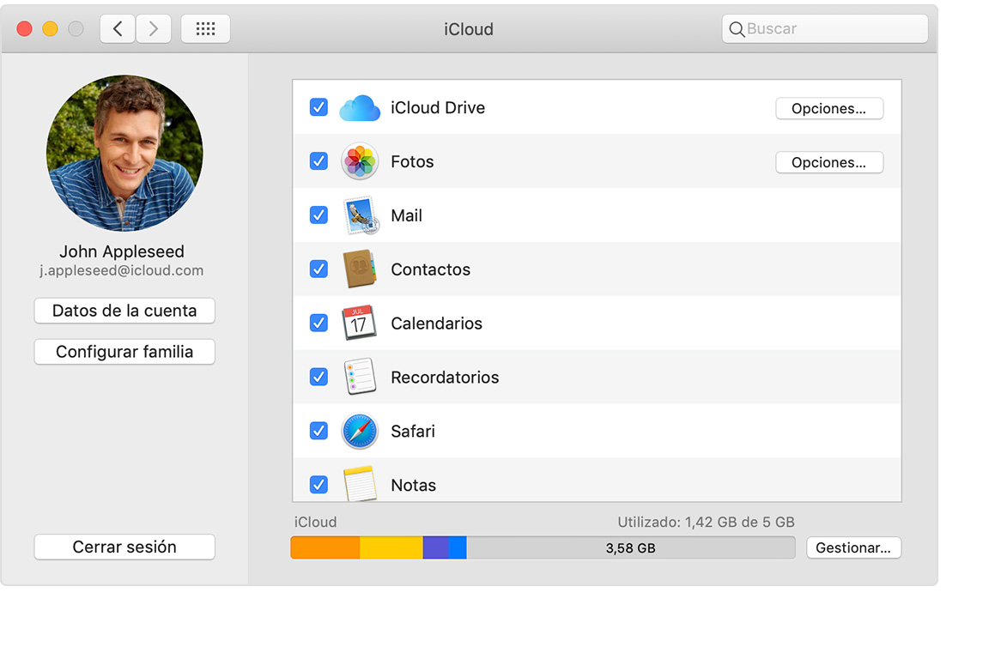Select the Notas row label
This screenshot has width=1001, height=659.
point(414,485)
